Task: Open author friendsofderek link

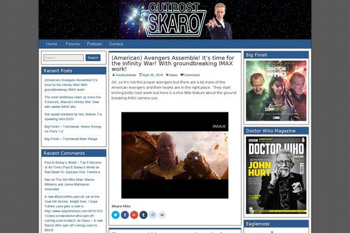Action: point(125,75)
